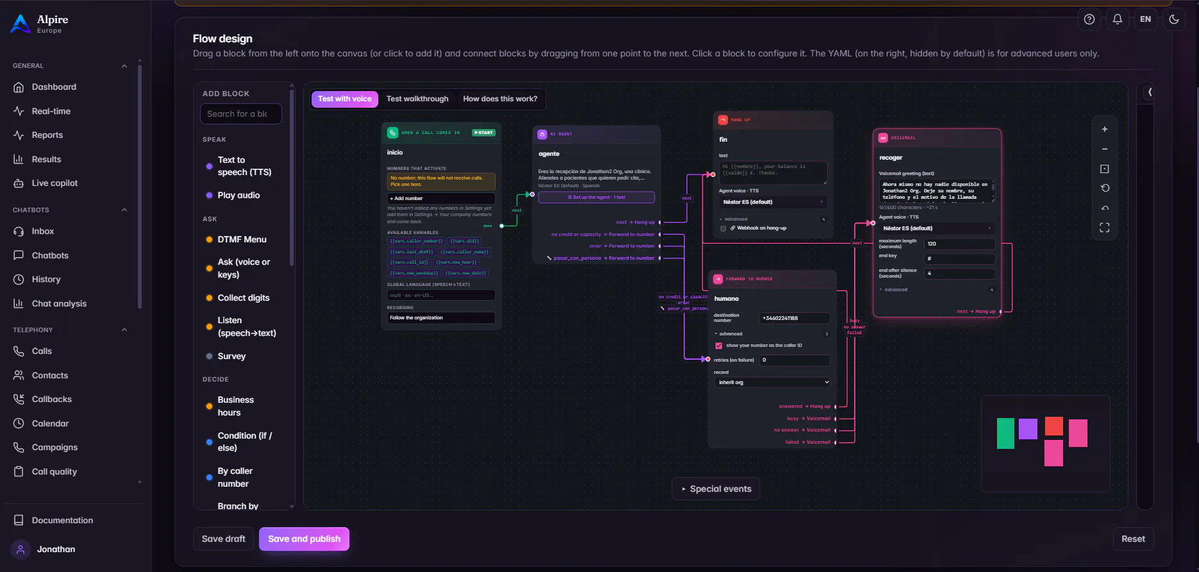1199x572 pixels.
Task: Fit the flow to view
Action: click(x=1105, y=169)
